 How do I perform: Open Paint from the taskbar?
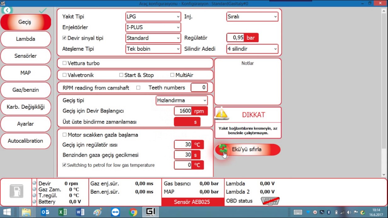(98, 212)
